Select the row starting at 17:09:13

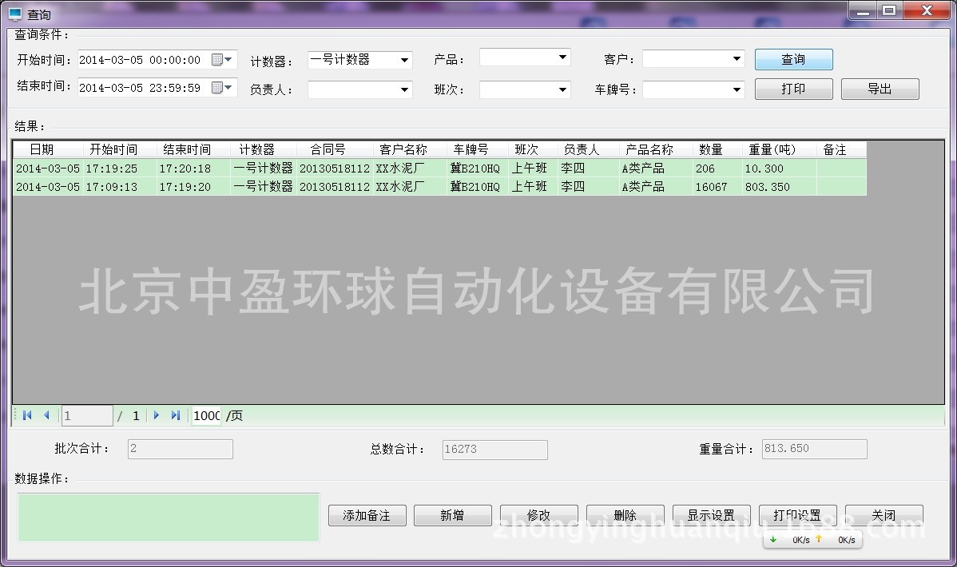pos(439,187)
